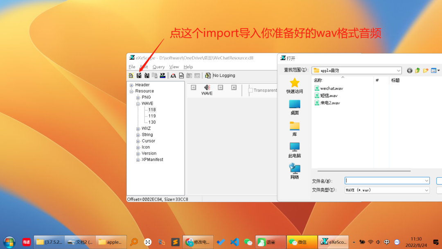Click the binary view document icon
The image size is (442, 249).
point(181,76)
